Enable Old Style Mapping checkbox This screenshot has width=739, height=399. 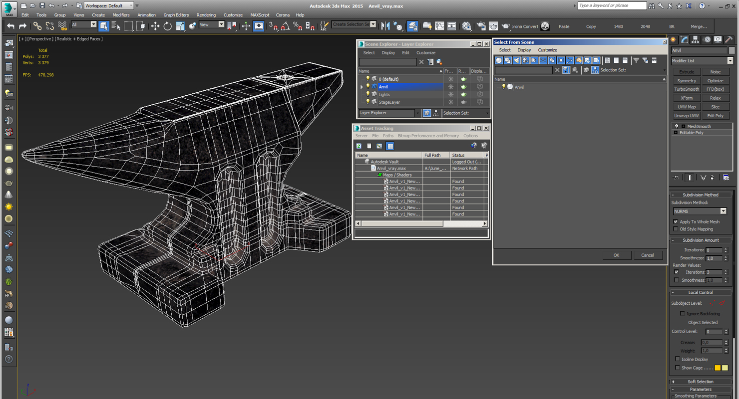point(676,229)
